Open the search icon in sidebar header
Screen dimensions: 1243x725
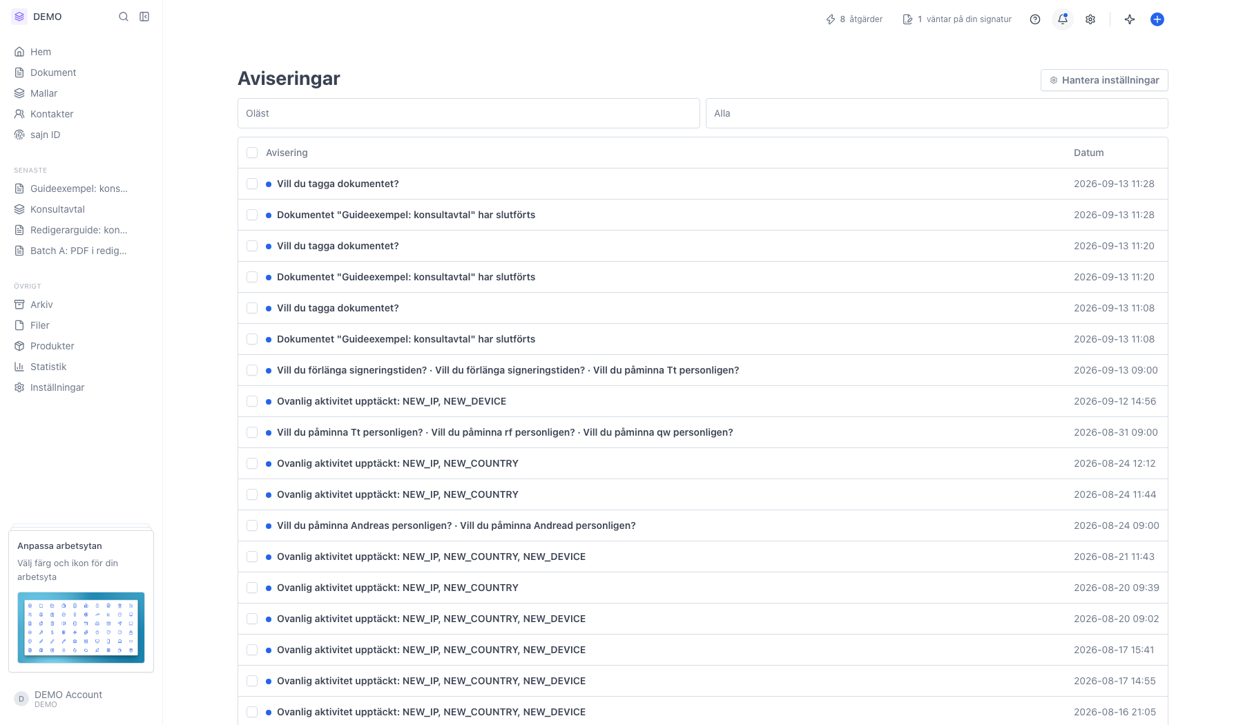point(124,17)
